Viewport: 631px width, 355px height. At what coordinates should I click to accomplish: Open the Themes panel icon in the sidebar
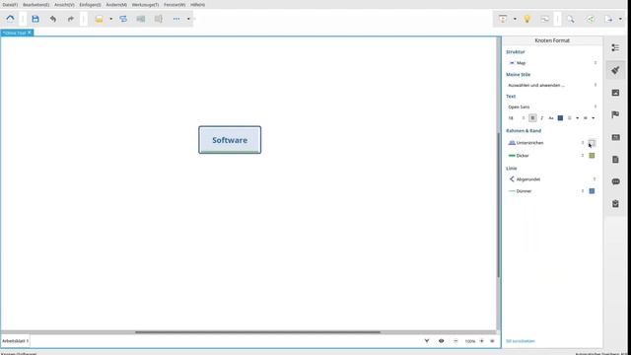click(615, 137)
